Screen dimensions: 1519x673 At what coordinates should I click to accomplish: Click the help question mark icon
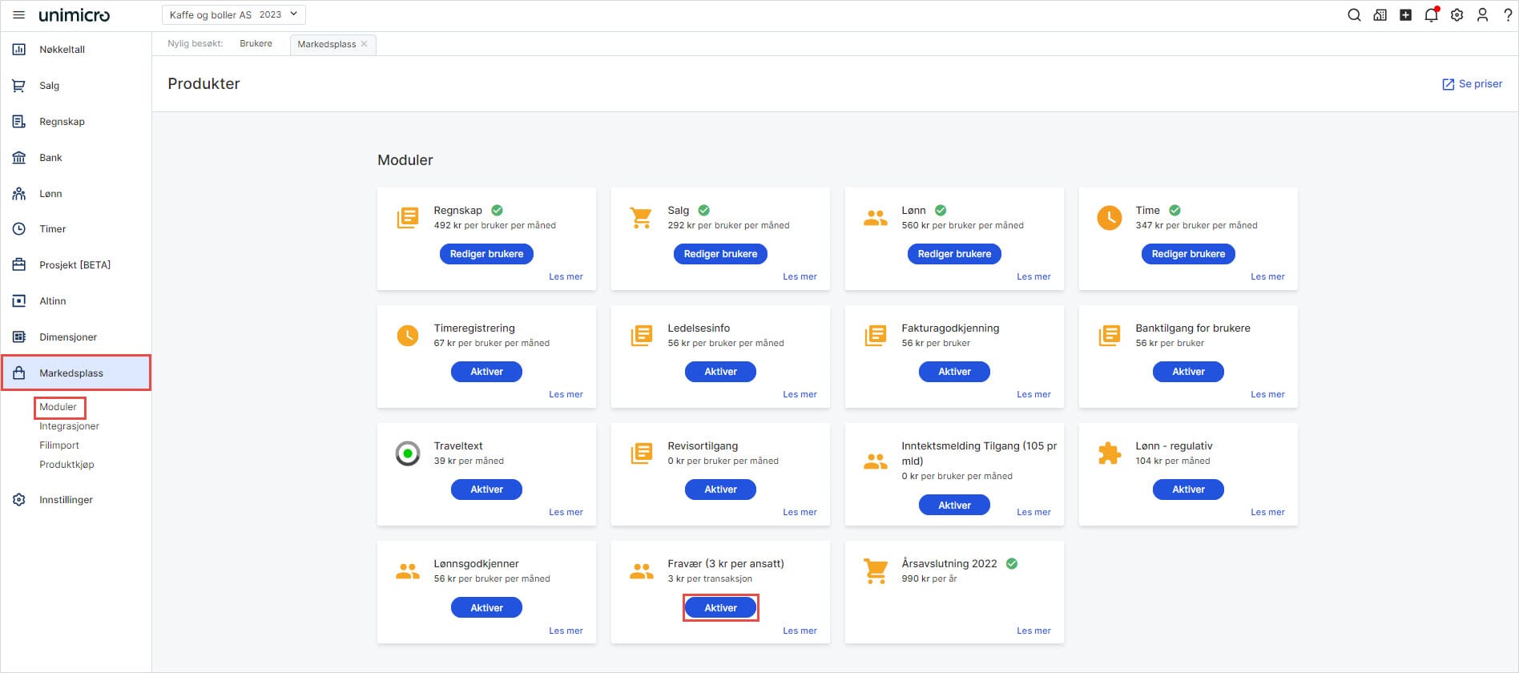tap(1507, 15)
